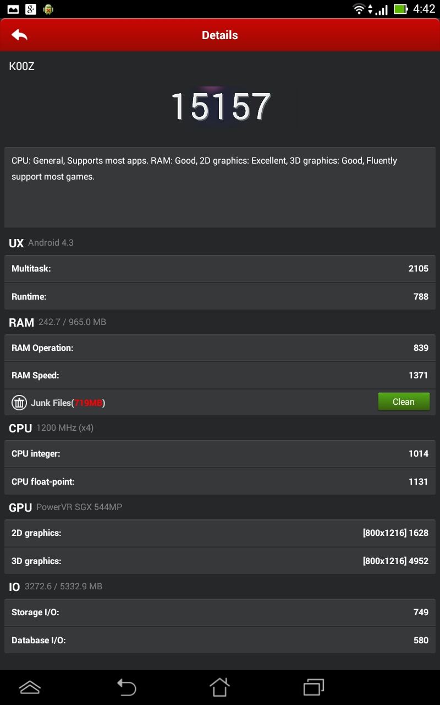Tap the Android debug notification icon
440x705 pixels.
[x=48, y=9]
